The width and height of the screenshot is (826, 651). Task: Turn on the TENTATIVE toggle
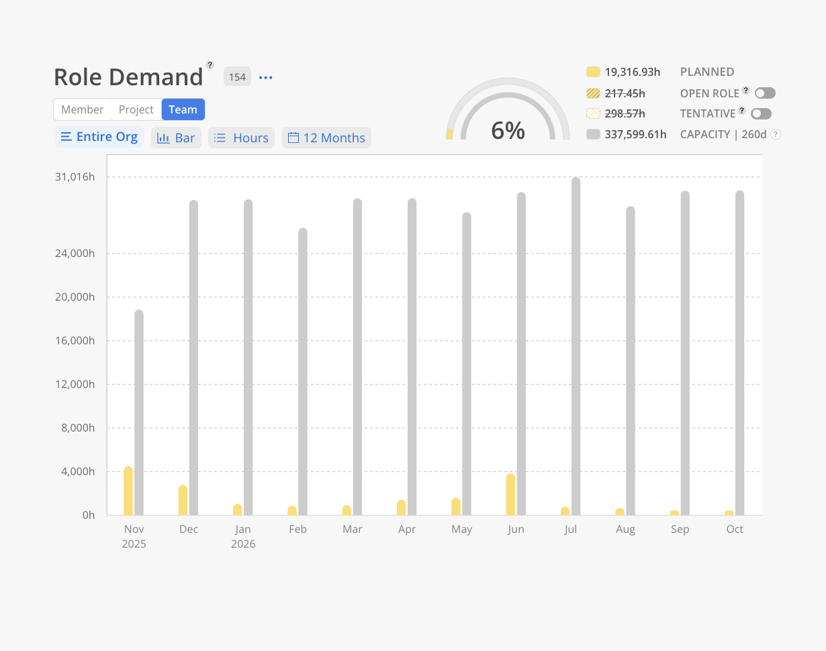click(x=761, y=113)
